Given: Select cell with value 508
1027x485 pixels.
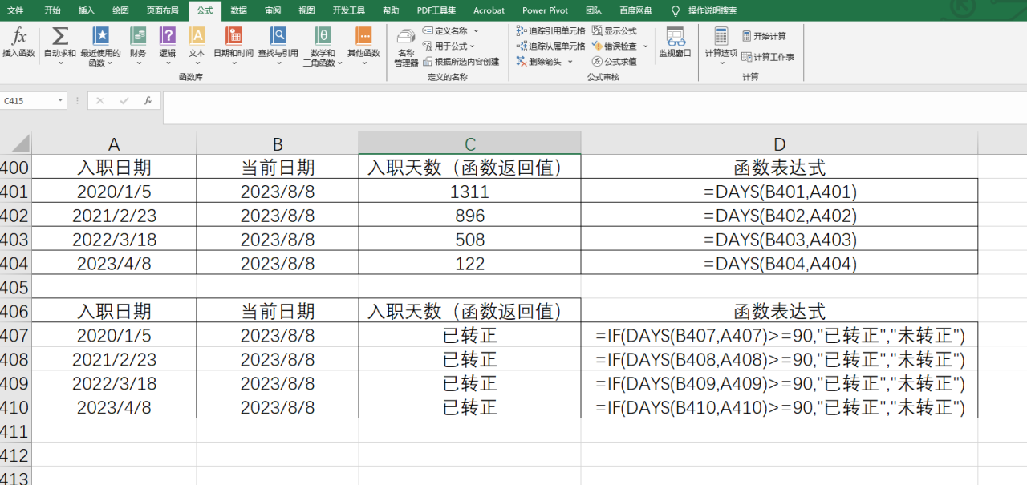Looking at the screenshot, I should click(470, 239).
